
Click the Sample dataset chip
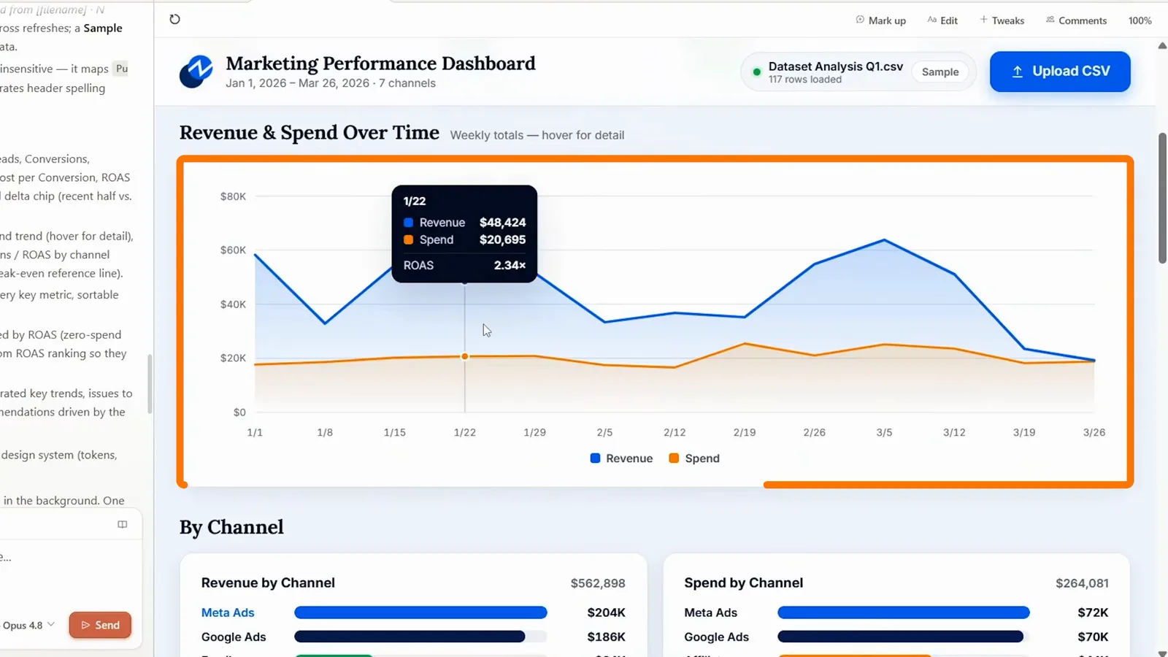[x=940, y=72]
